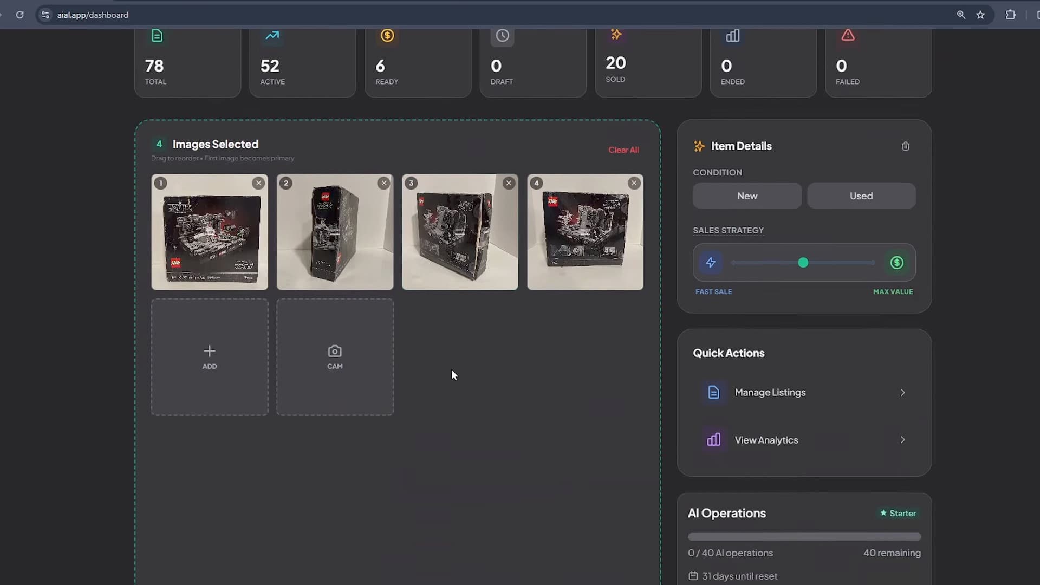
Task: Click the Sold sparkle icon
Action: point(616,35)
